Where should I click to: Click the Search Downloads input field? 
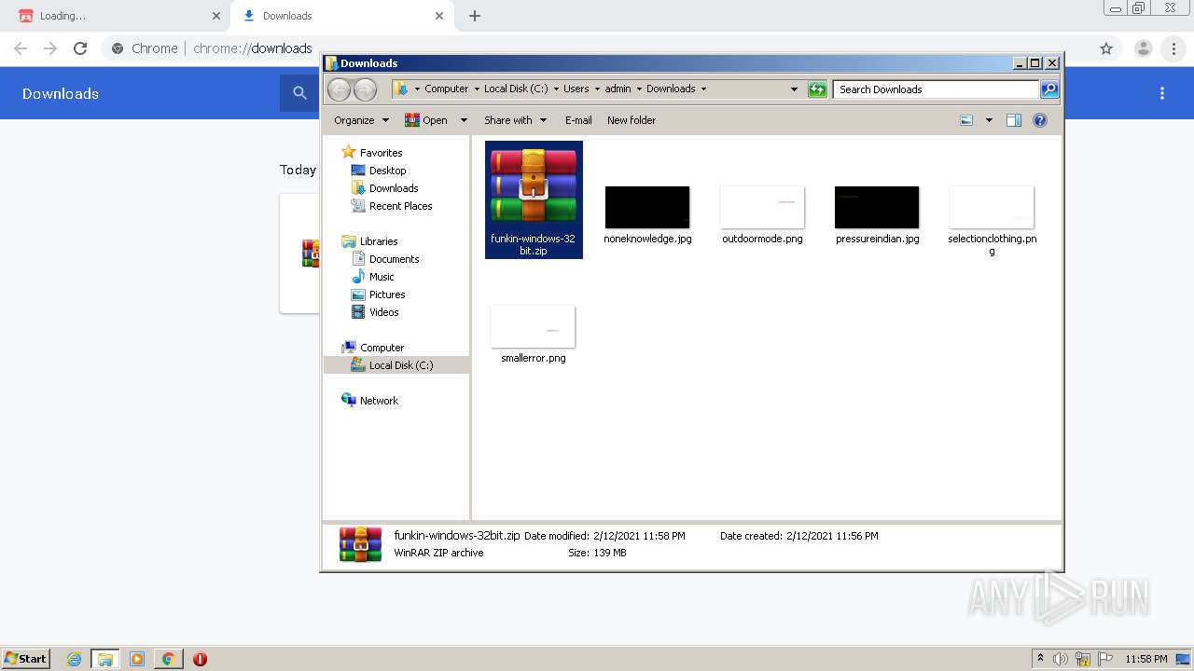(936, 89)
